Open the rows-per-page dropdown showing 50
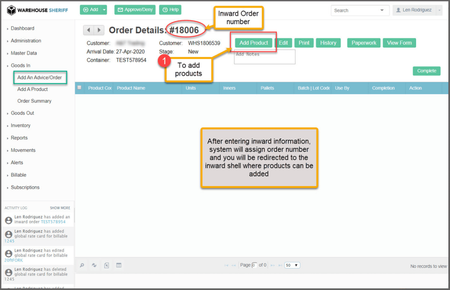The height and width of the screenshot is (290, 450). pos(292,265)
